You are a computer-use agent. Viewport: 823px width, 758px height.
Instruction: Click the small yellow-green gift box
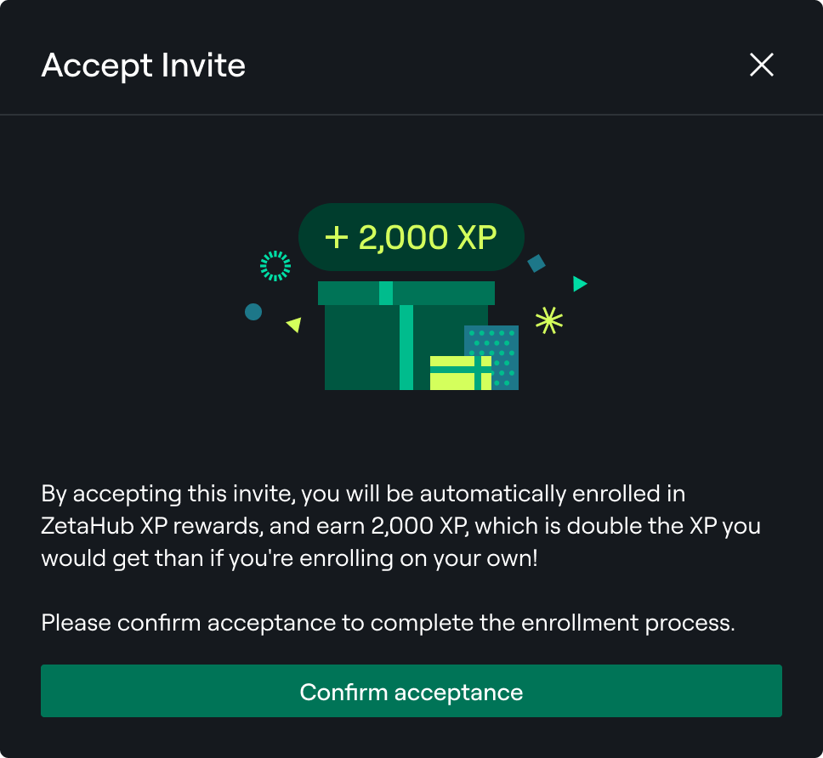(x=460, y=373)
